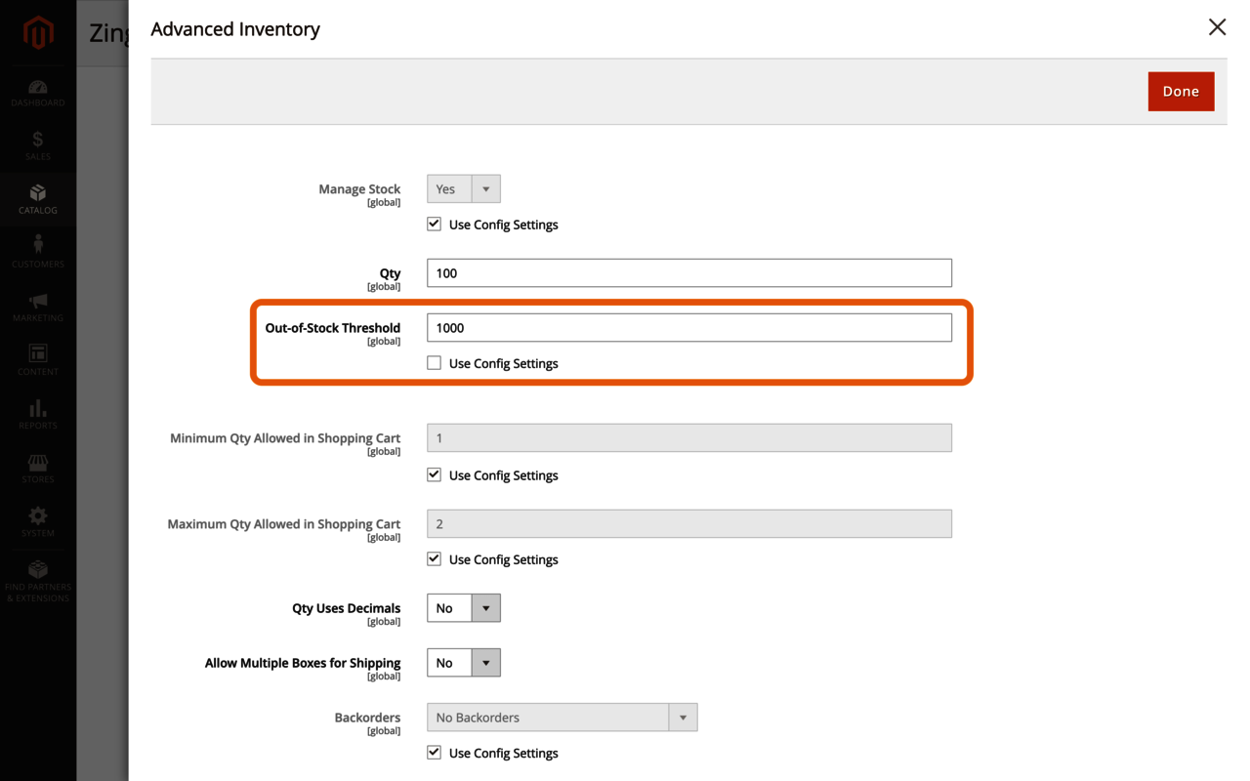Screen dimensions: 1250x781
Task: Click the Out-of-Stock Threshold input field
Action: coord(688,328)
